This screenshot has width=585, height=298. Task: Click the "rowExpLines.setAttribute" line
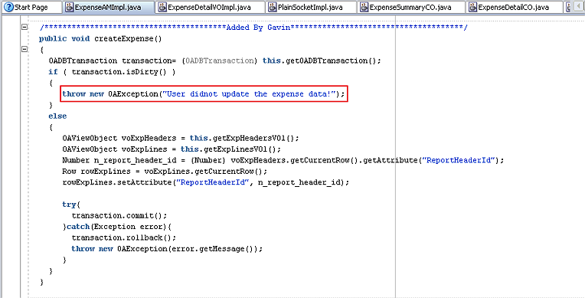(x=205, y=182)
